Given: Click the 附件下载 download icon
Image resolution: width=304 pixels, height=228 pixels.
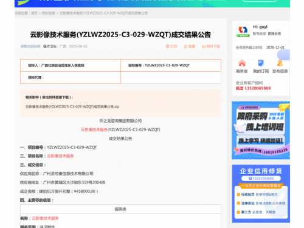Looking at the screenshot, I should coord(204,46).
